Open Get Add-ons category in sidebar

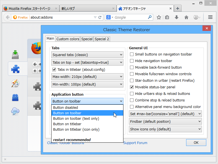click(15, 55)
